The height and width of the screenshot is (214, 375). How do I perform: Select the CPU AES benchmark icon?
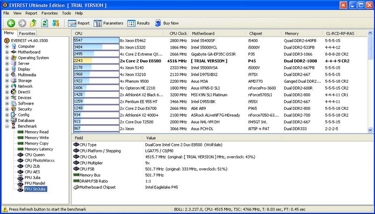coord(21,172)
